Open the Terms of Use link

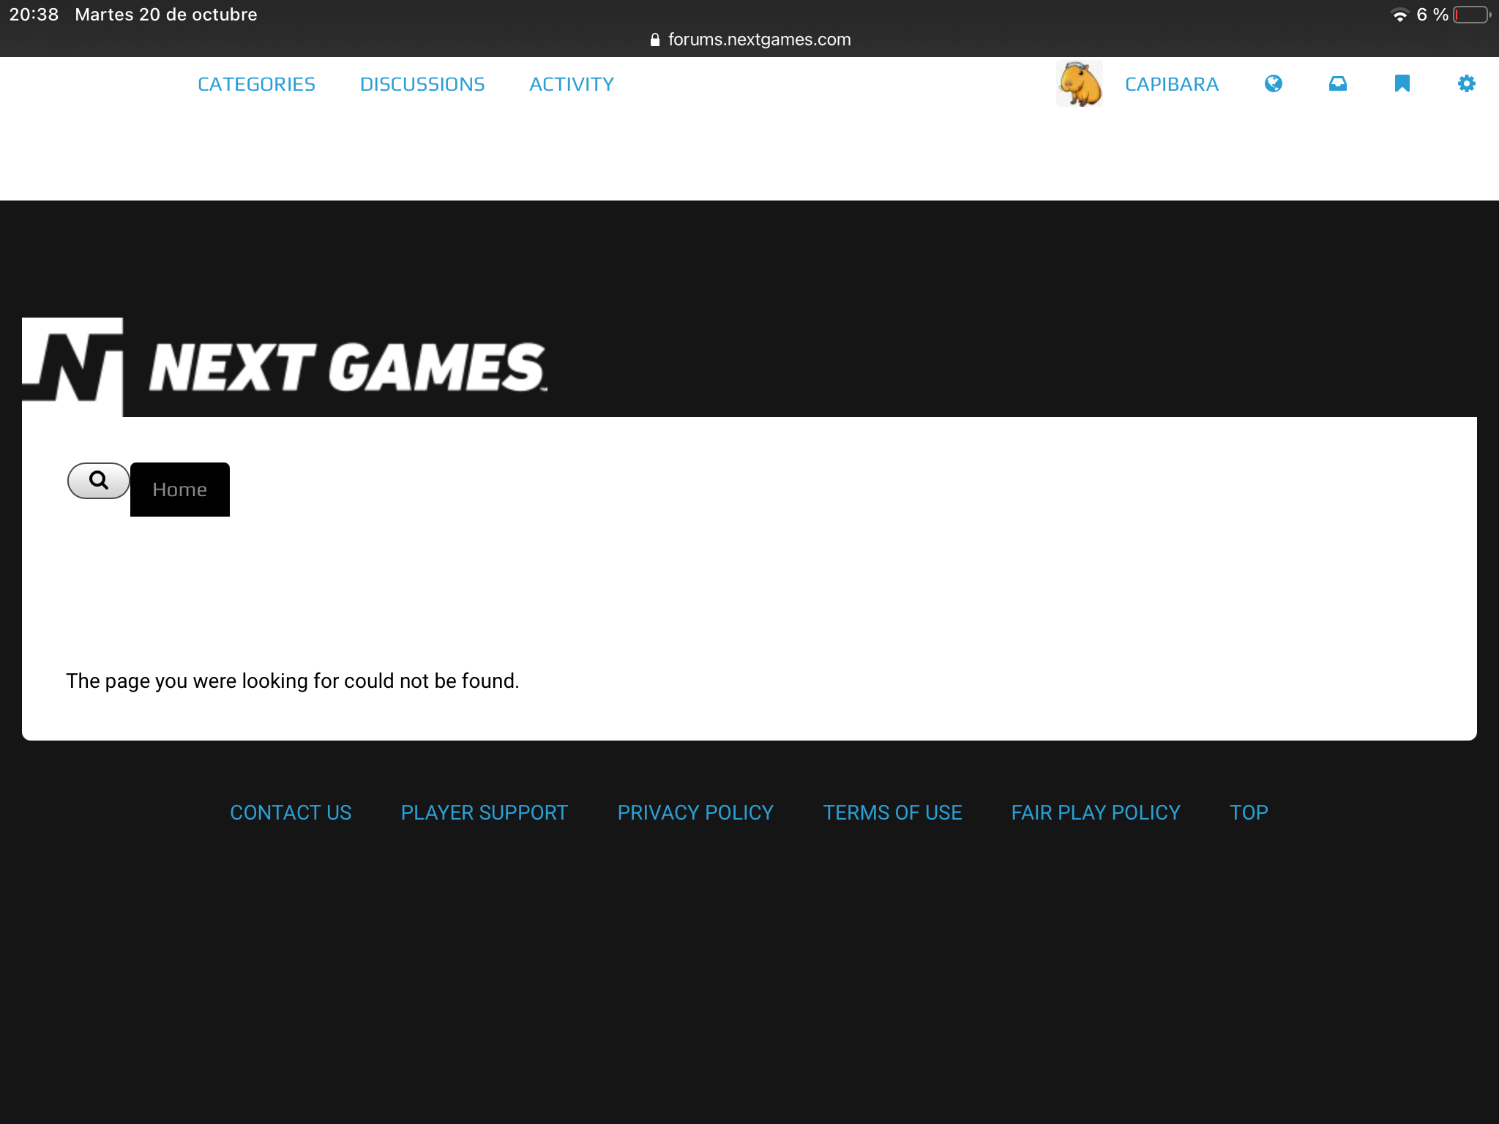892,812
